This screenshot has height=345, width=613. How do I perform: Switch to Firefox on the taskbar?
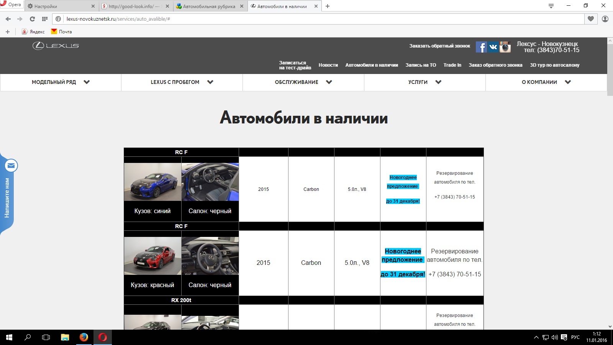pos(84,337)
